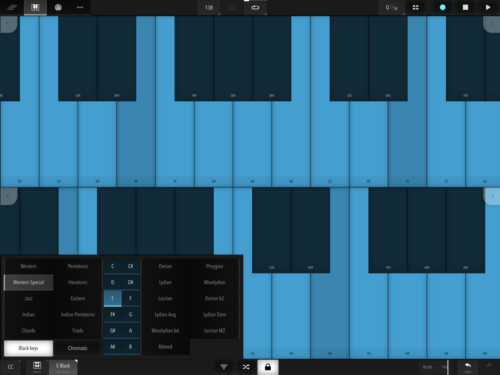Adjust the key Width slider
Screen dimensions: 500x375
click(x=435, y=367)
